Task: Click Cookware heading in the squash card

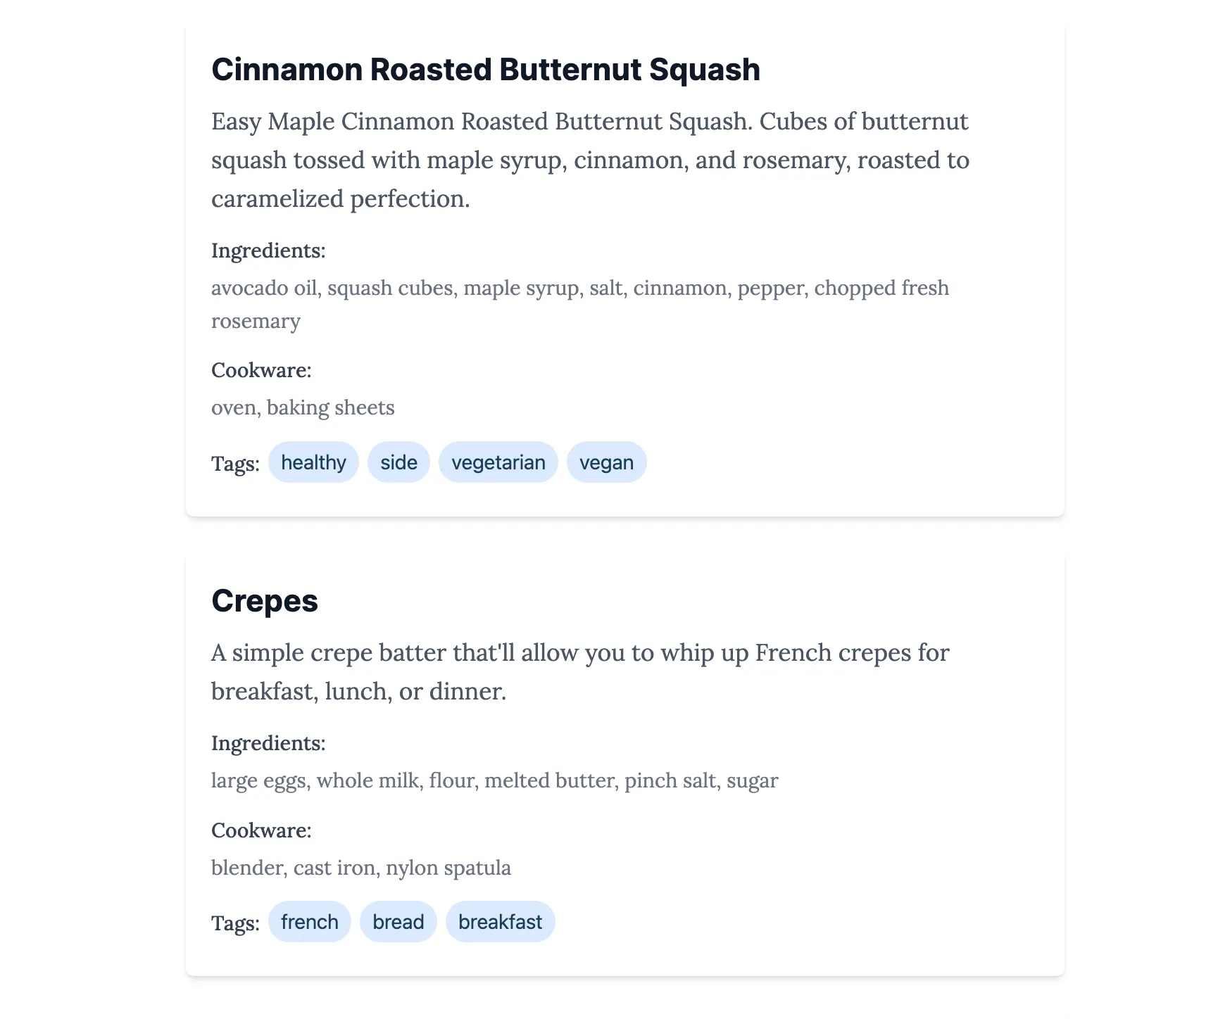Action: pyautogui.click(x=261, y=370)
